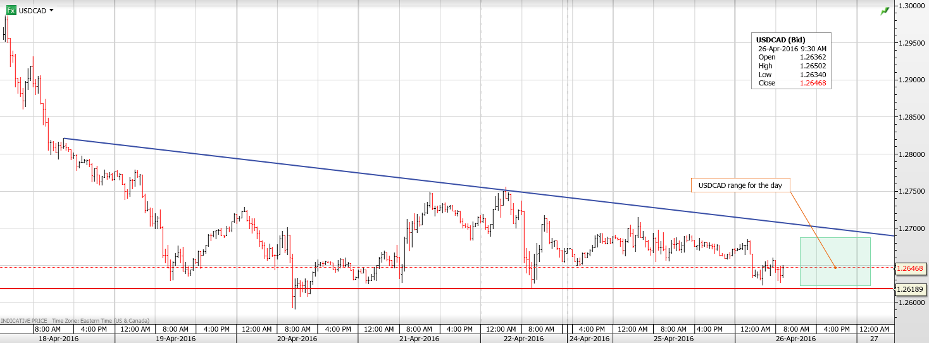This screenshot has width=929, height=343.
Task: Click the USDCAD symbol name label
Action: coord(32,11)
